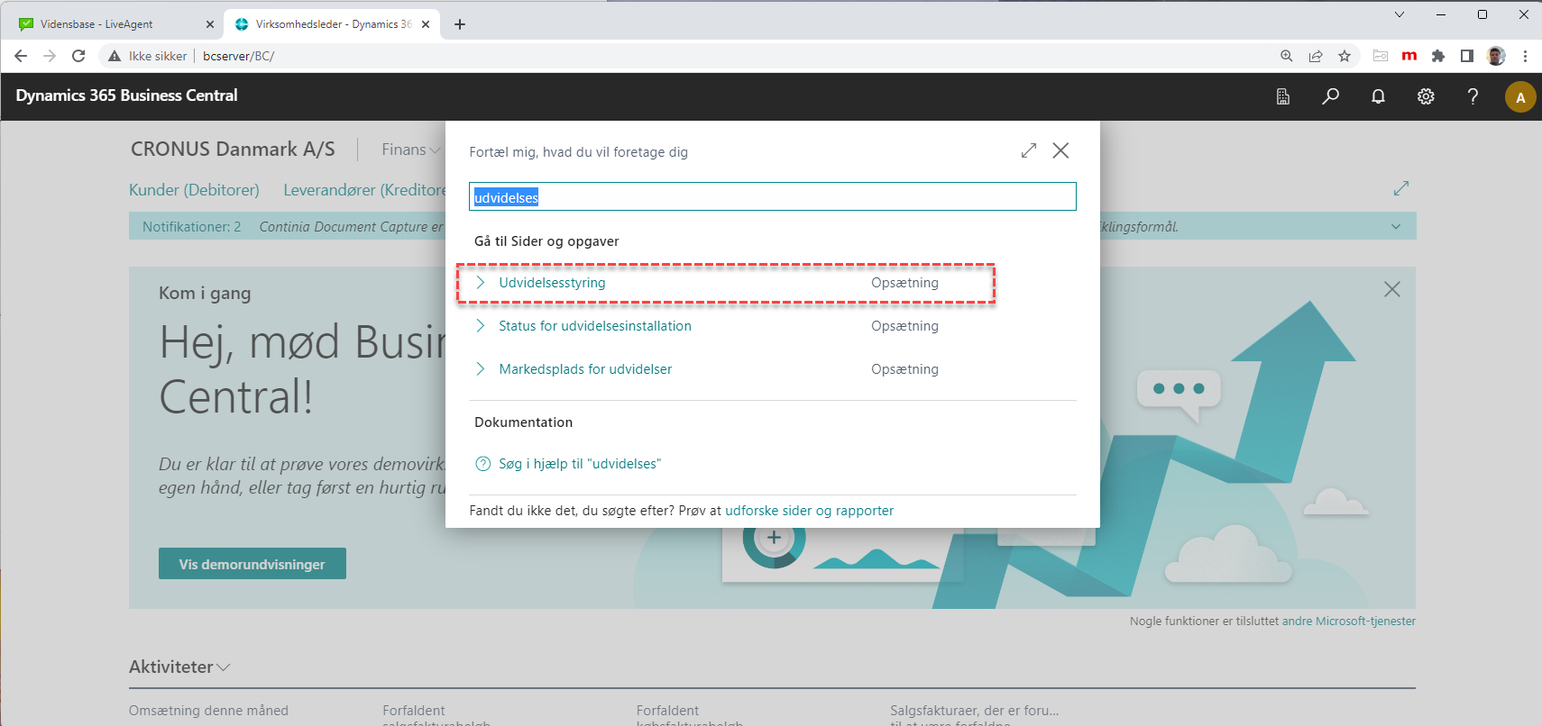Click the company building icon in header

coord(1283,96)
